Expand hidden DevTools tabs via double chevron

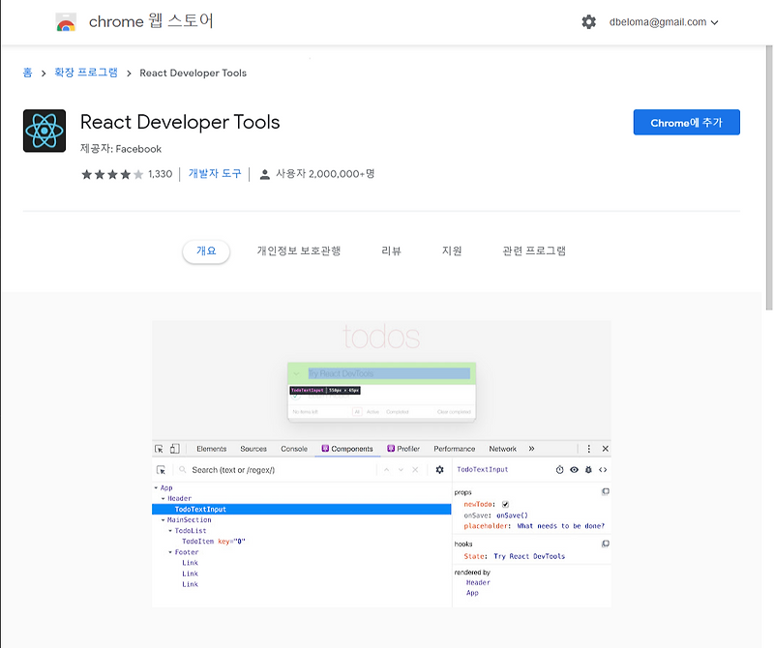pos(532,448)
